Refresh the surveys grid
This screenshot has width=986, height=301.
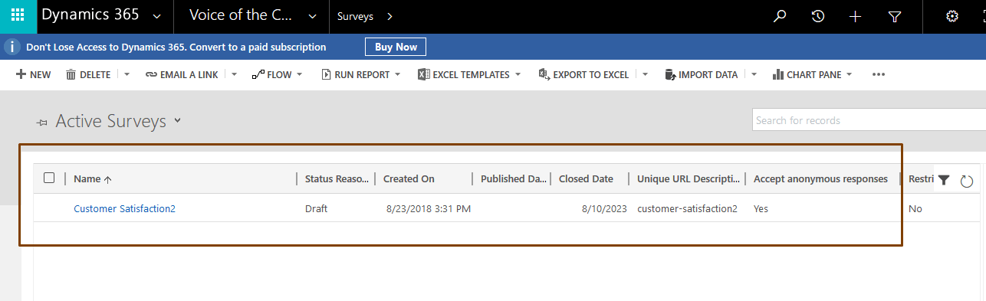pos(967,181)
